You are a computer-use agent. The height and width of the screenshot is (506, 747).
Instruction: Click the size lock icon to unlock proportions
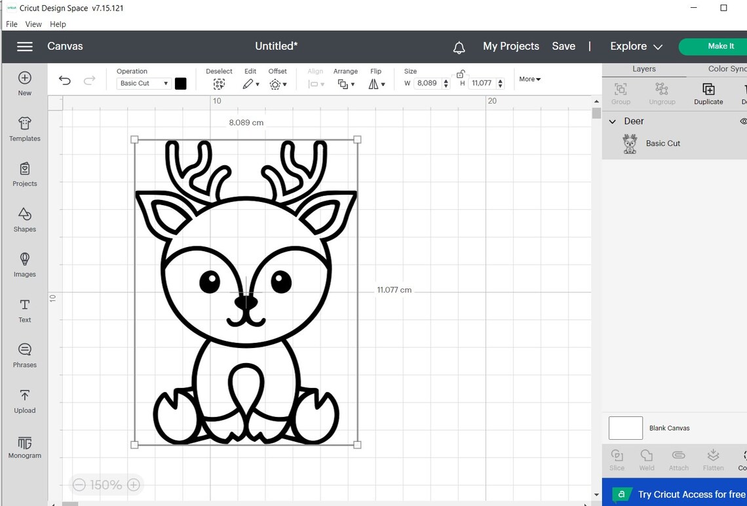point(461,73)
